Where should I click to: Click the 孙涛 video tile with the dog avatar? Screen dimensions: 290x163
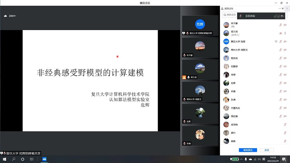click(x=200, y=136)
